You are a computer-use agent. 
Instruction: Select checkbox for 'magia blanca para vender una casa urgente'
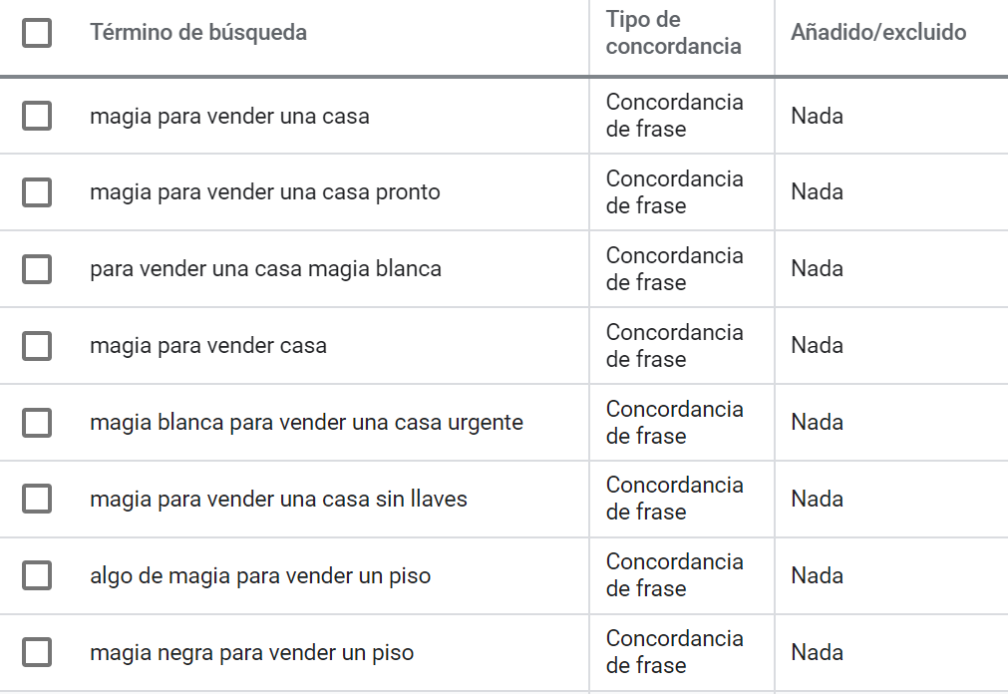pyautogui.click(x=37, y=423)
